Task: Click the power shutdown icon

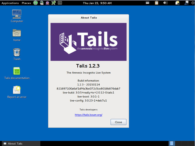Action: point(193,3)
